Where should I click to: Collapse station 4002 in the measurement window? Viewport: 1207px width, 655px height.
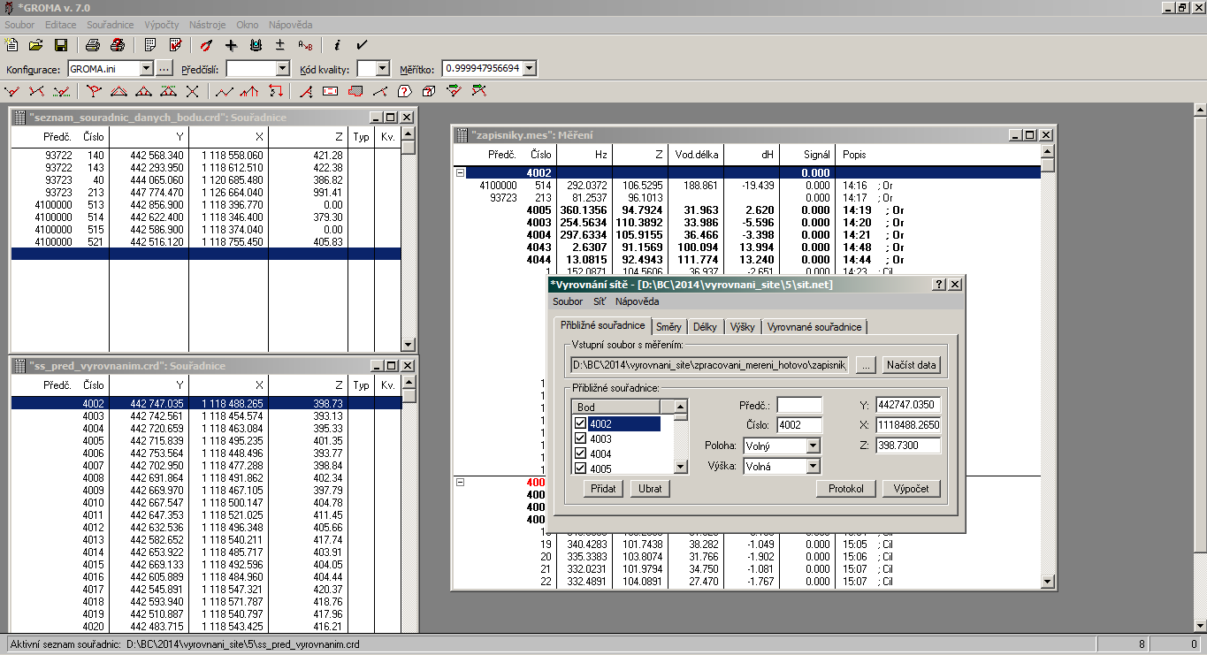[x=460, y=173]
